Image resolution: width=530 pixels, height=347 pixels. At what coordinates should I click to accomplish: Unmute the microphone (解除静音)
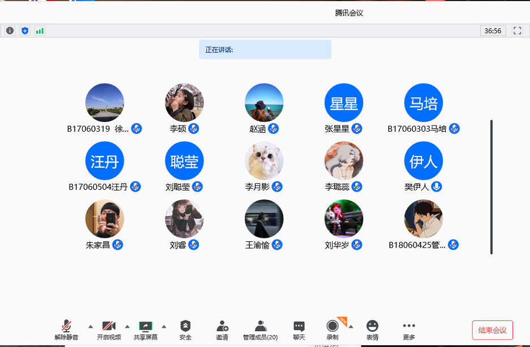(67, 330)
